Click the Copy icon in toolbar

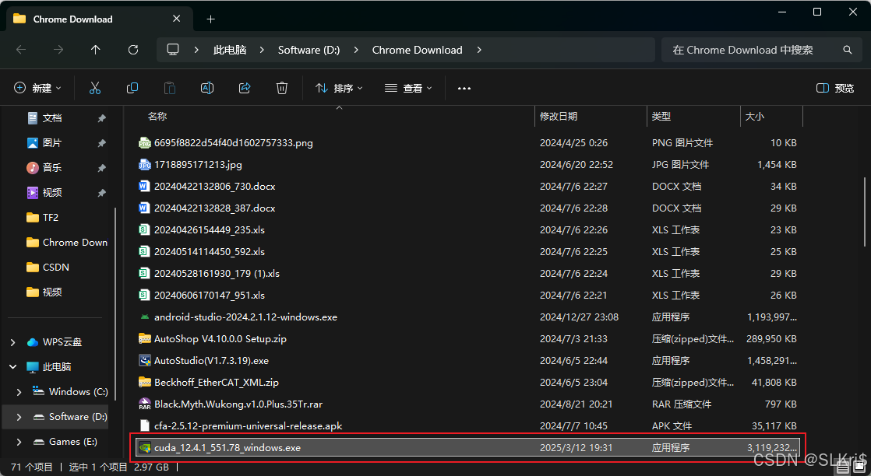click(132, 88)
